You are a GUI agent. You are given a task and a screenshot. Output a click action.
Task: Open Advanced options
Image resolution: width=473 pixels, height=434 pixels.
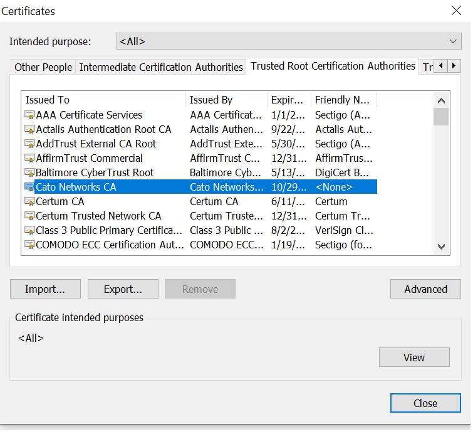point(425,289)
